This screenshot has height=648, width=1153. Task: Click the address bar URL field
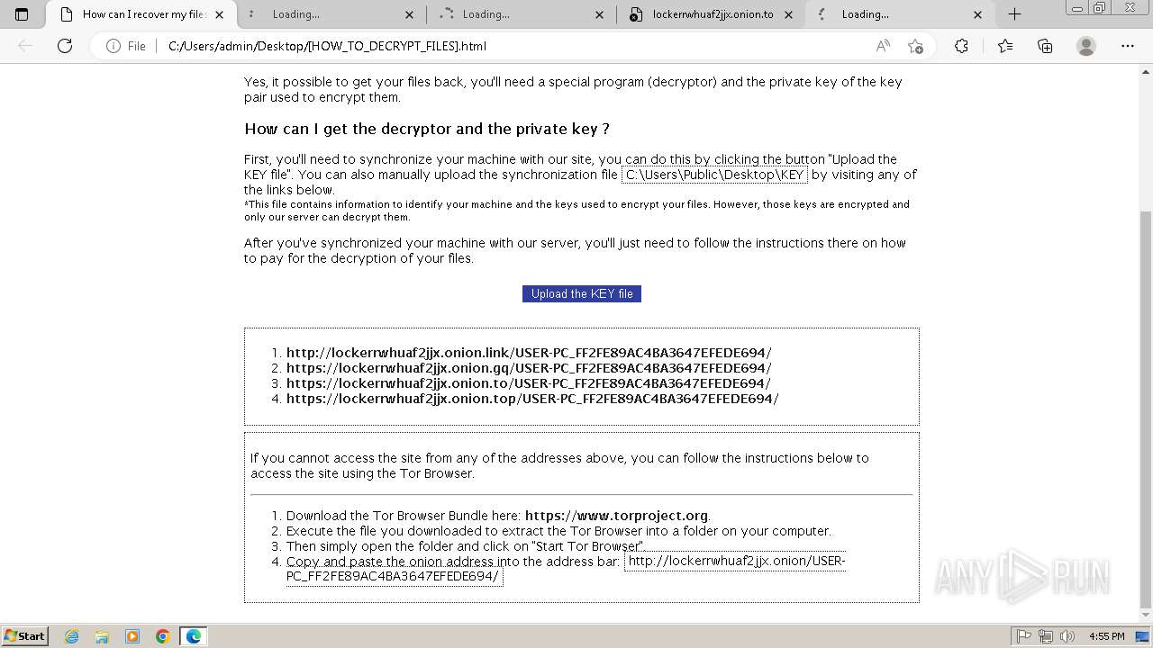(513, 46)
